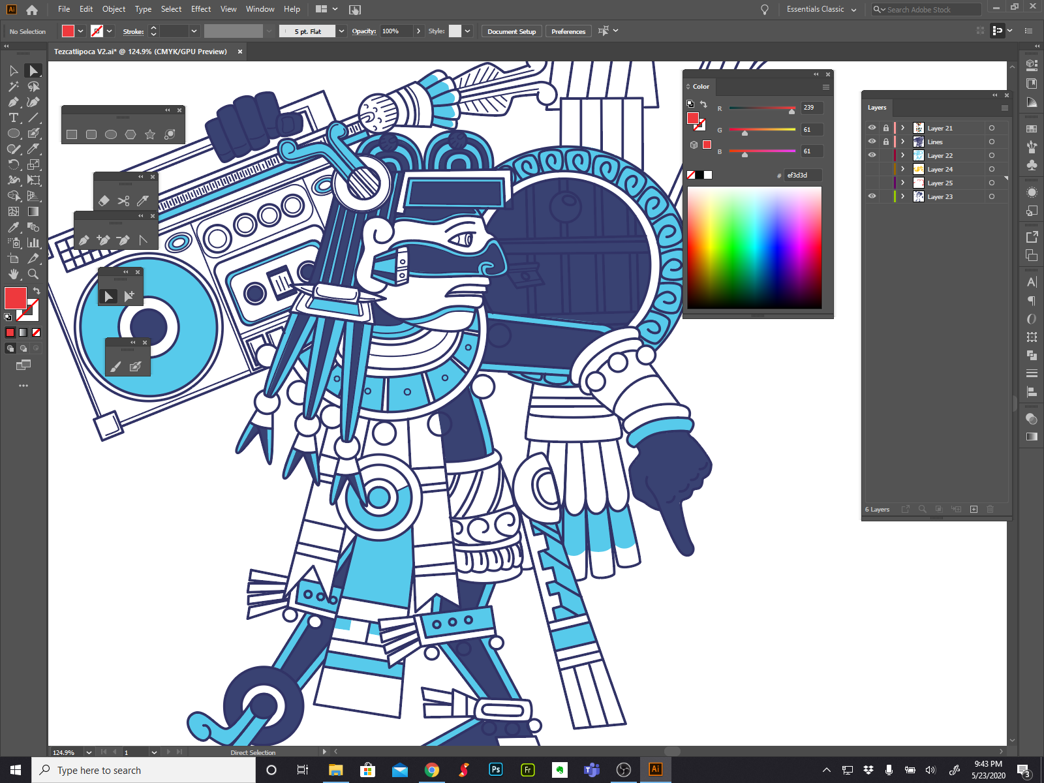
Task: Select the Ellipse tool in main toolbar
Action: [14, 133]
